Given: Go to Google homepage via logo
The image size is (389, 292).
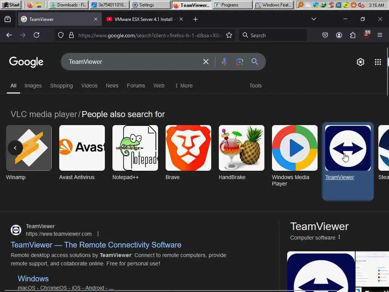Looking at the screenshot, I should tap(26, 62).
